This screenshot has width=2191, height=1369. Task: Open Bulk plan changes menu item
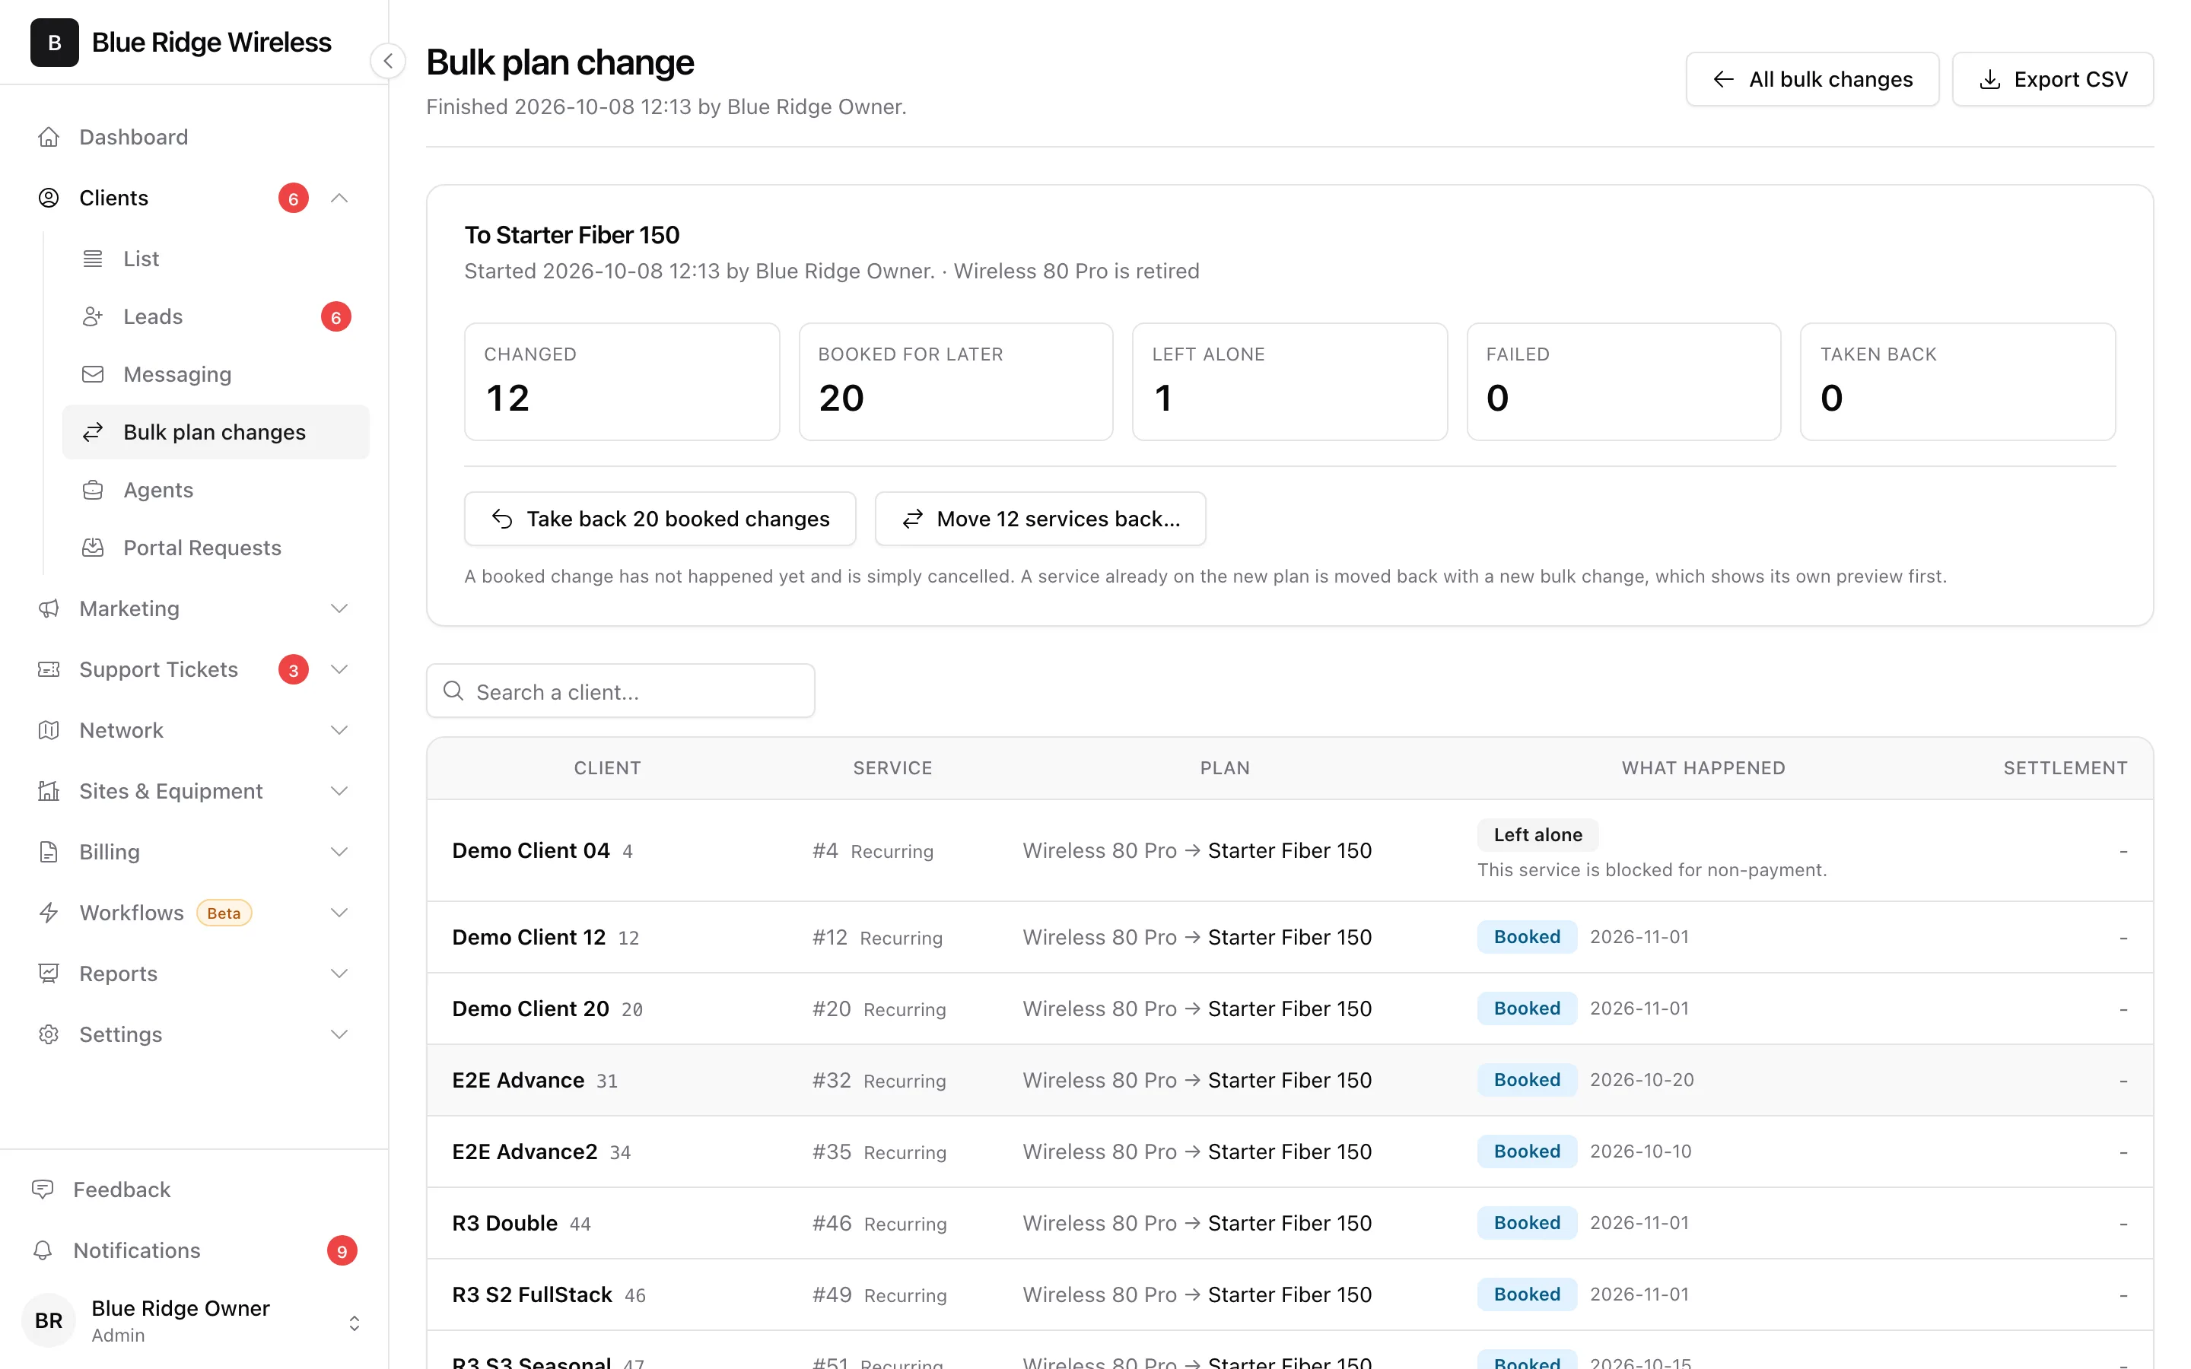pyautogui.click(x=215, y=432)
